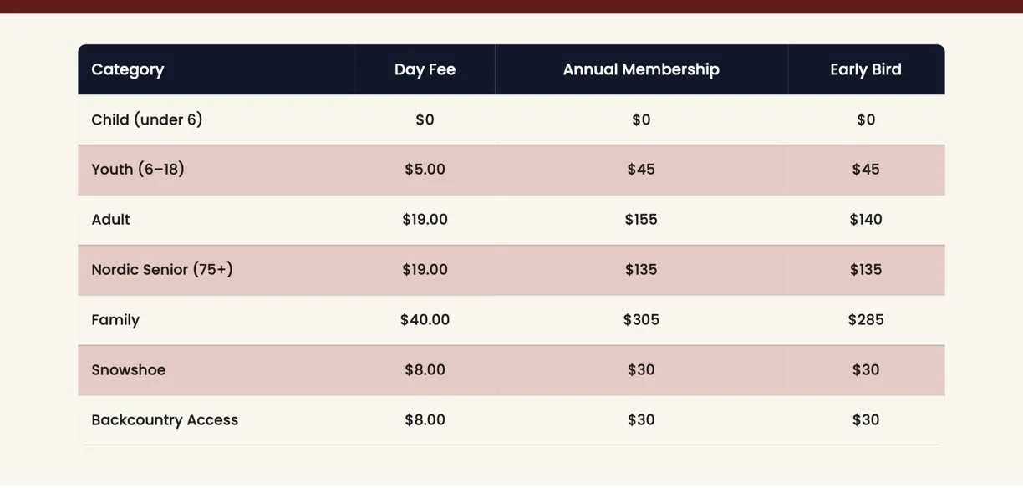
Task: Select the Child (under 6) row label
Action: click(147, 119)
